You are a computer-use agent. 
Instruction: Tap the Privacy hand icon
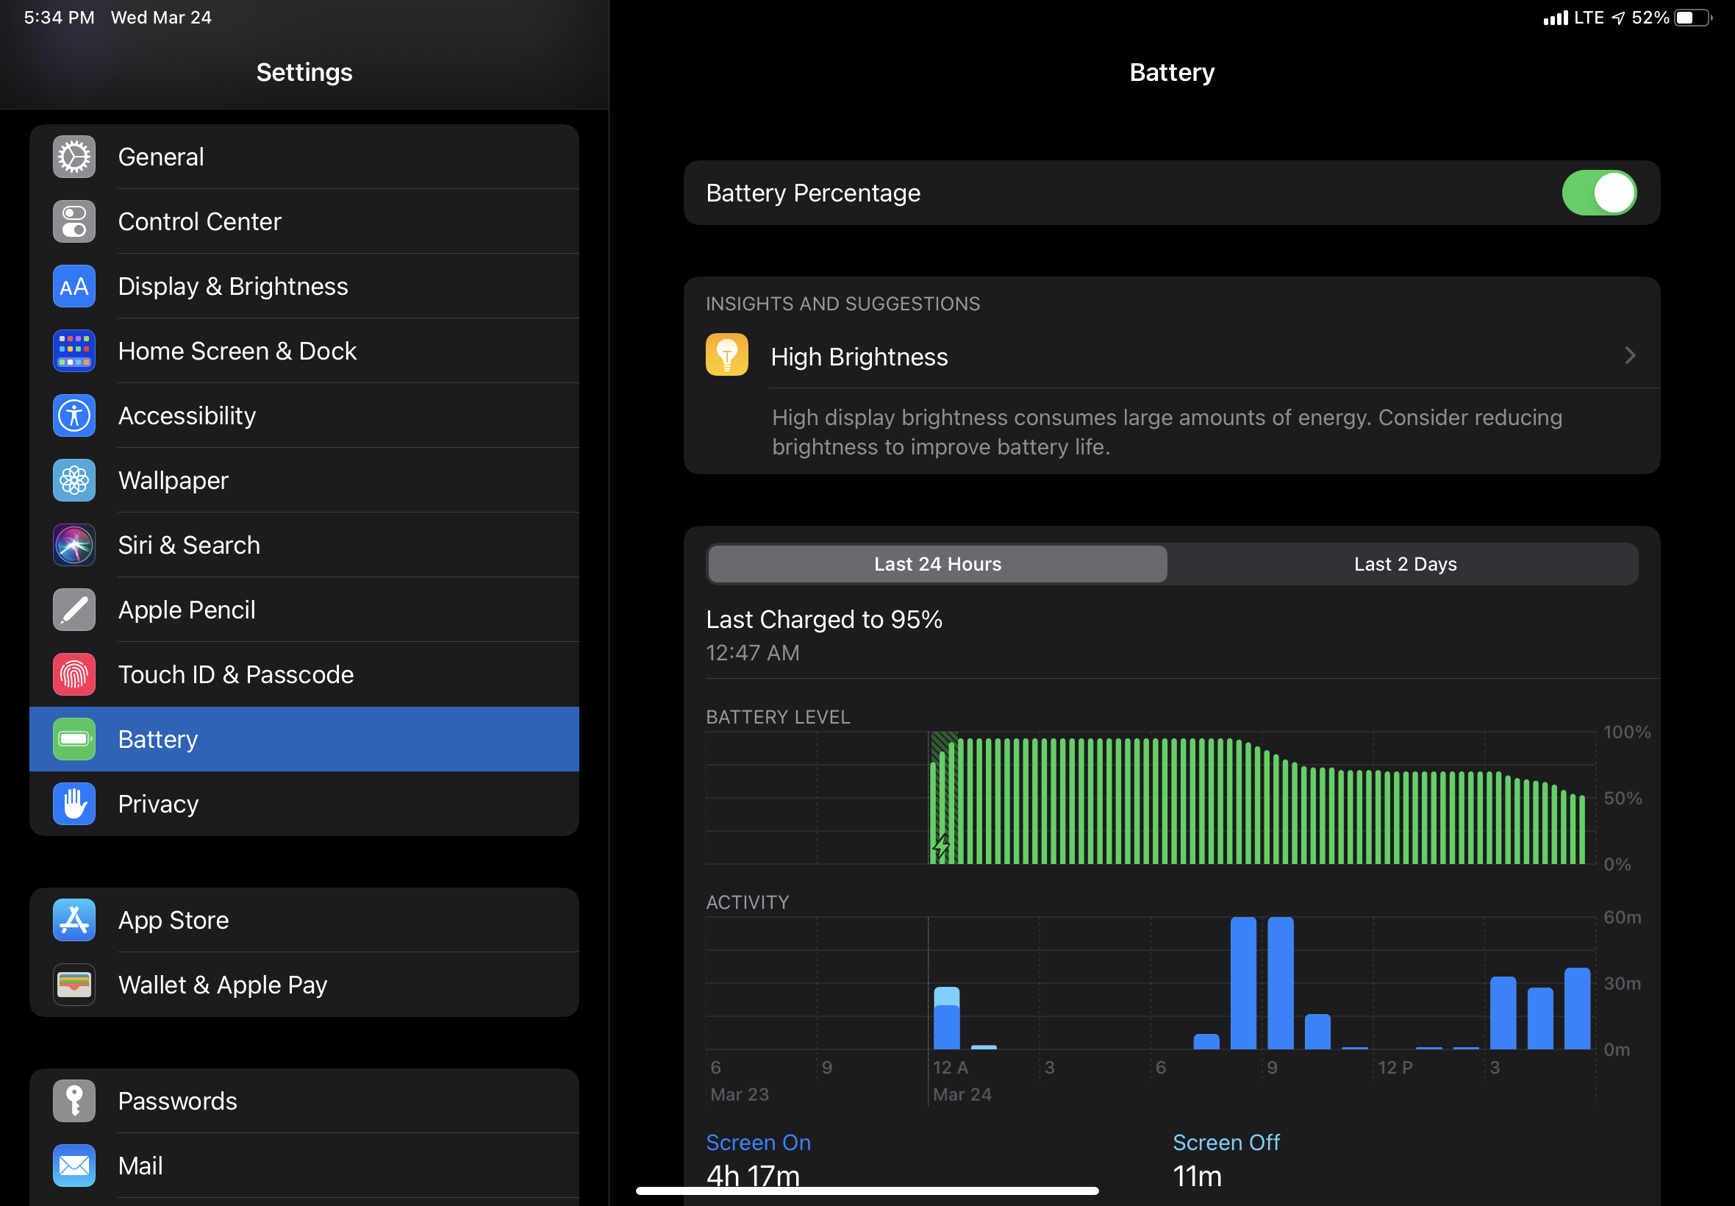click(x=74, y=803)
